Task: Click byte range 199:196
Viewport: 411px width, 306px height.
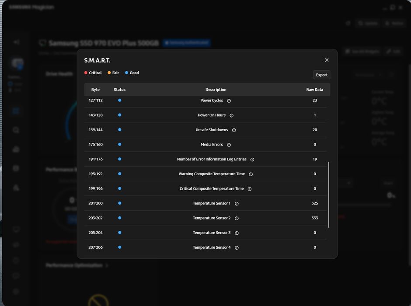Action: tap(95, 188)
